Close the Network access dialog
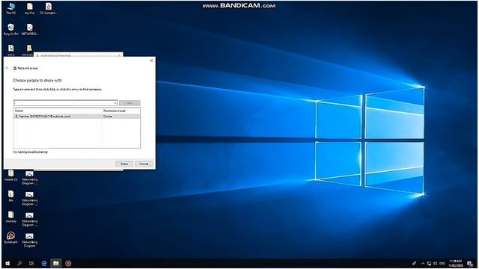 151,61
